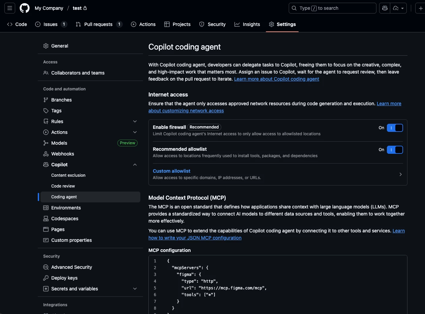Click the Copilot icon in sidebar
Image resolution: width=425 pixels, height=314 pixels.
(46, 165)
